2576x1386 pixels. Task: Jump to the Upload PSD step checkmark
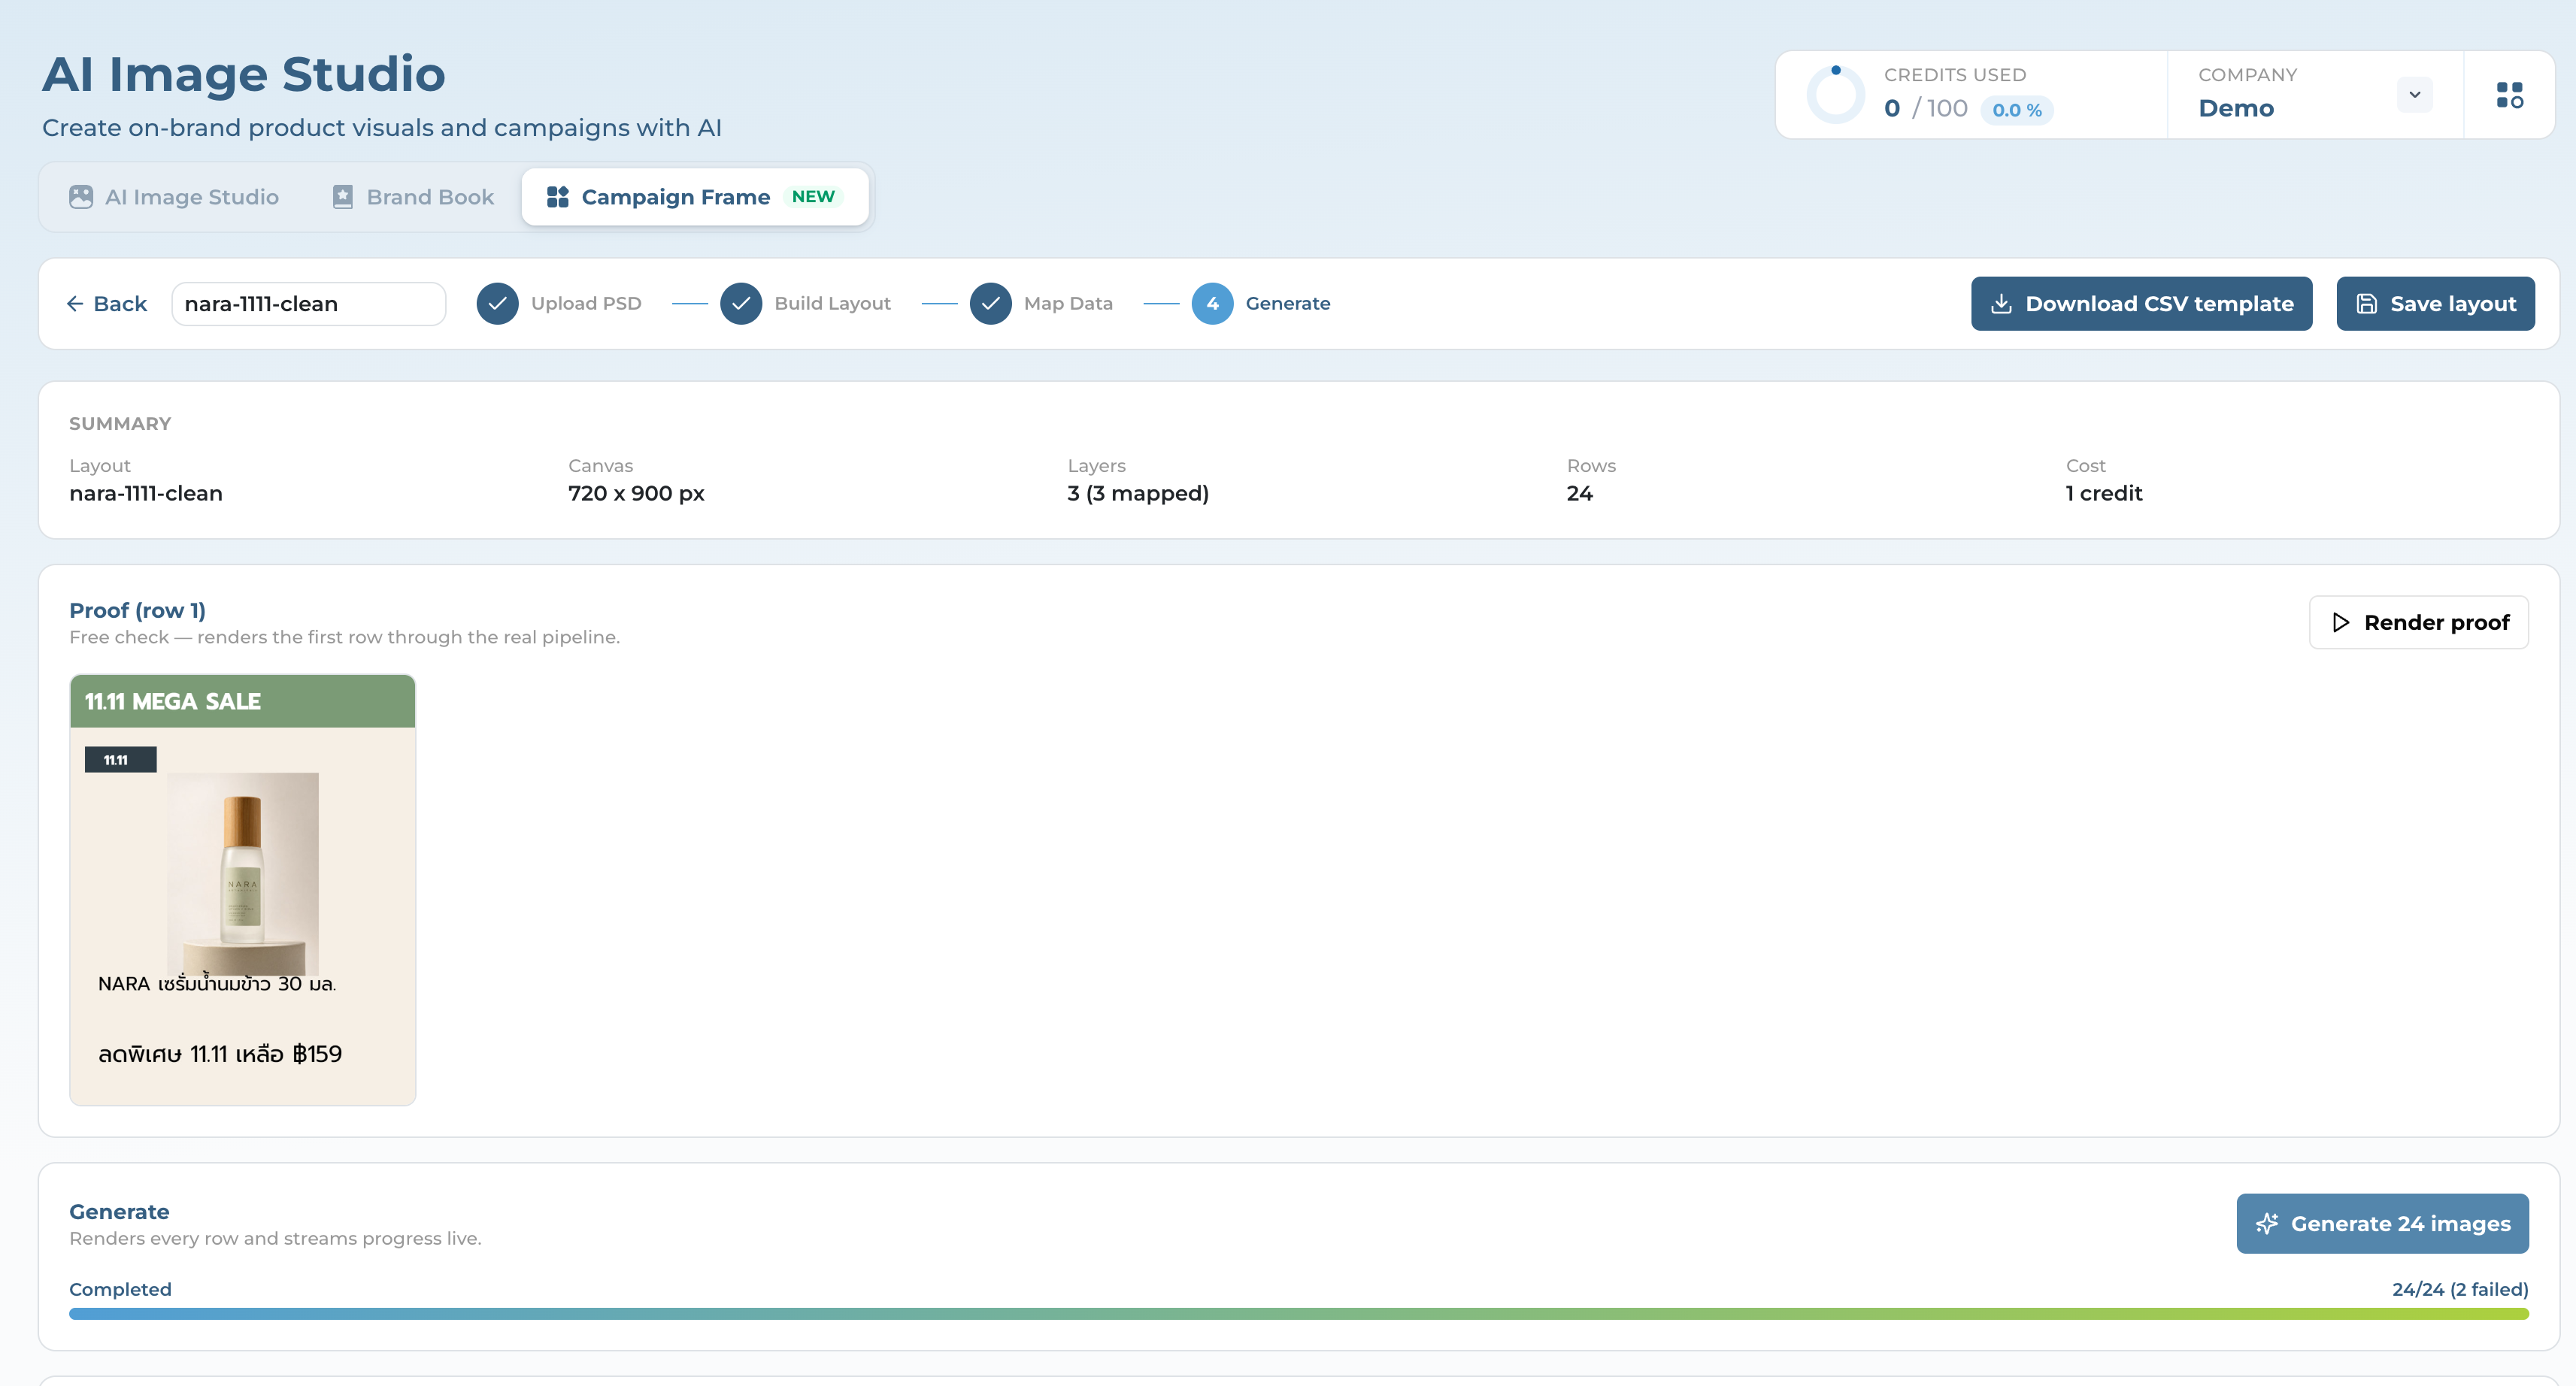point(497,304)
